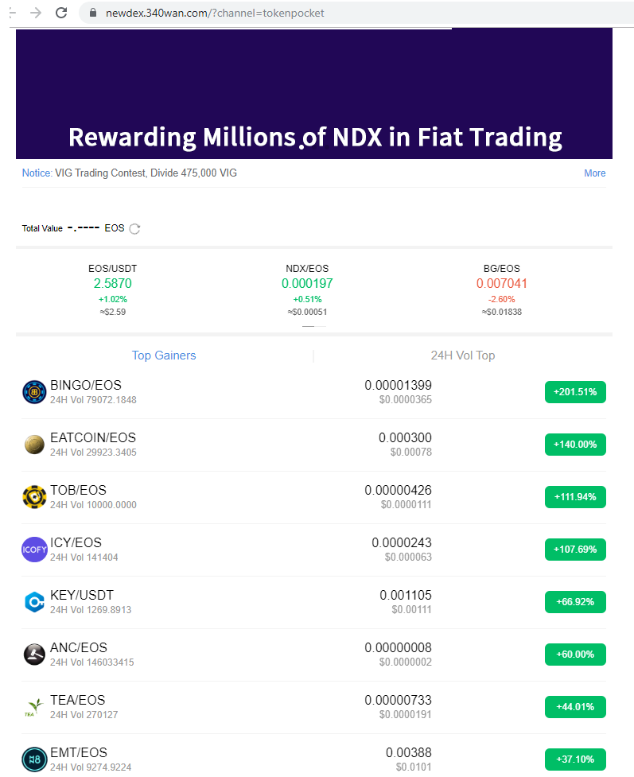Switch to the Top Gainers tab

[164, 355]
